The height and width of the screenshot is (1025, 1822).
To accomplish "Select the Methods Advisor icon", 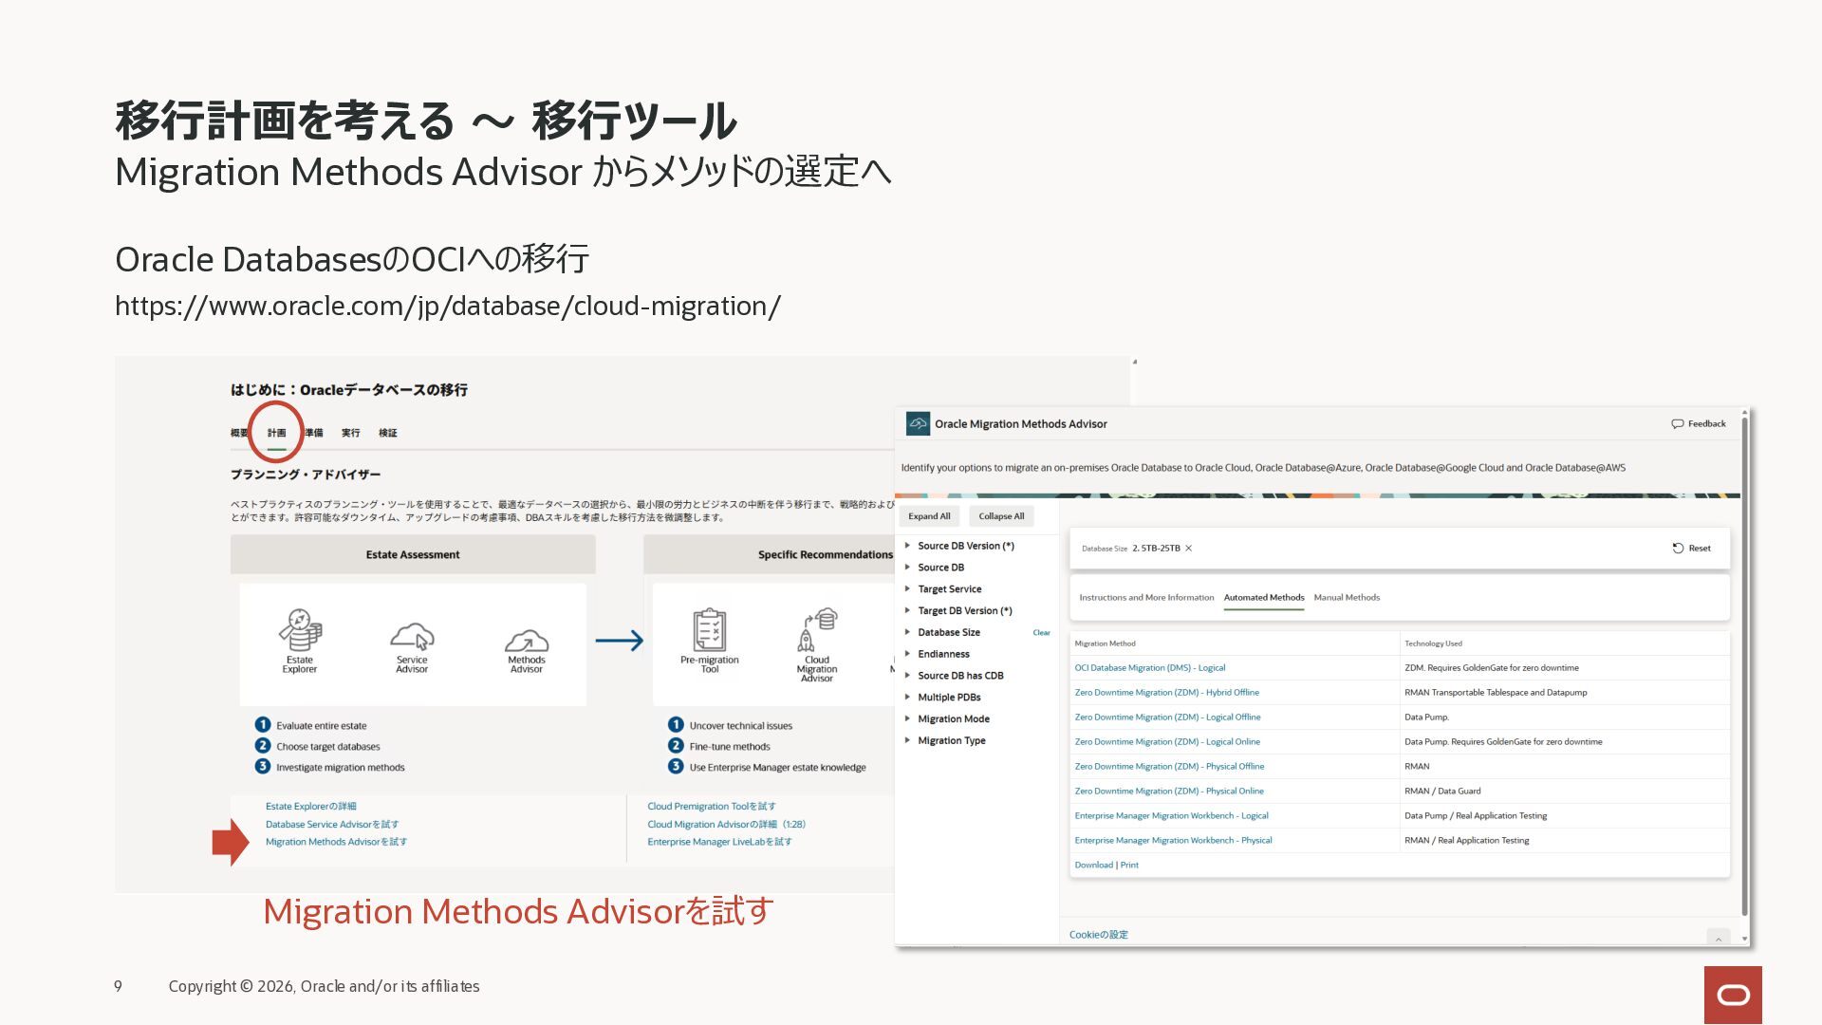I will [527, 640].
